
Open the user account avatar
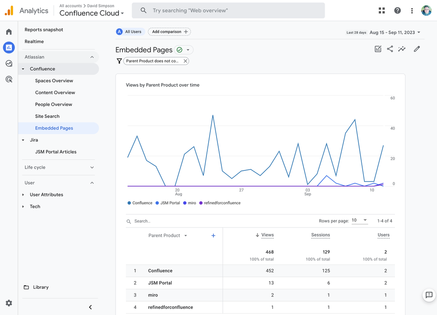(426, 11)
